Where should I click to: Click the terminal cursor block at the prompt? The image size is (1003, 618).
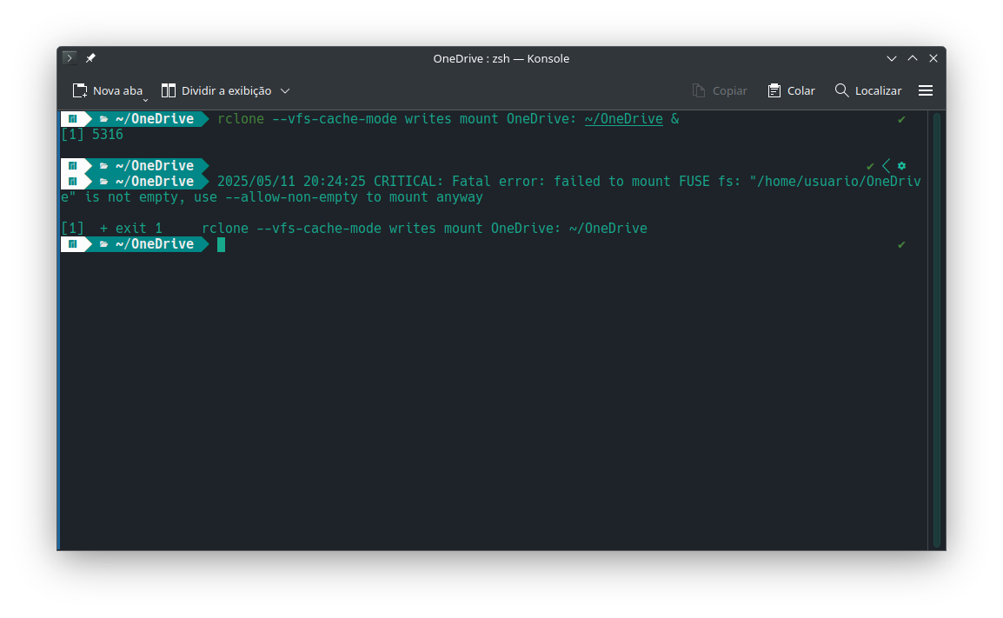[x=222, y=244]
